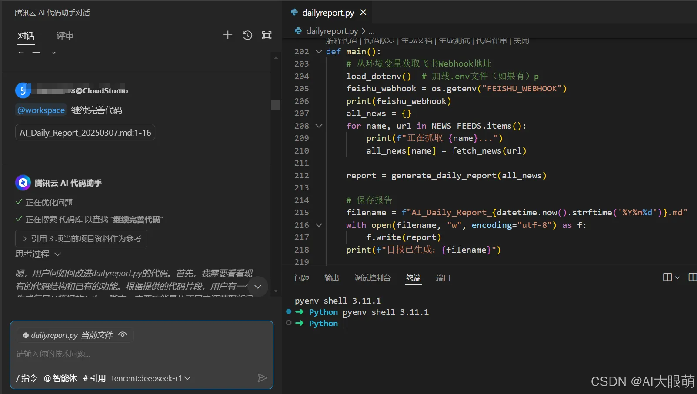
Task: Click the user avatar beside @CloudStudio
Action: (23, 90)
